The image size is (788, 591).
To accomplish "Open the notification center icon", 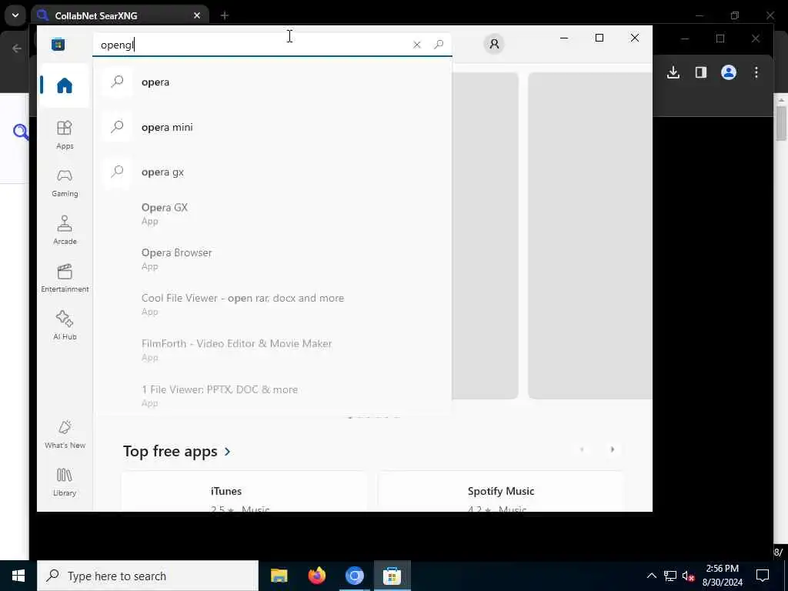I will 763,576.
